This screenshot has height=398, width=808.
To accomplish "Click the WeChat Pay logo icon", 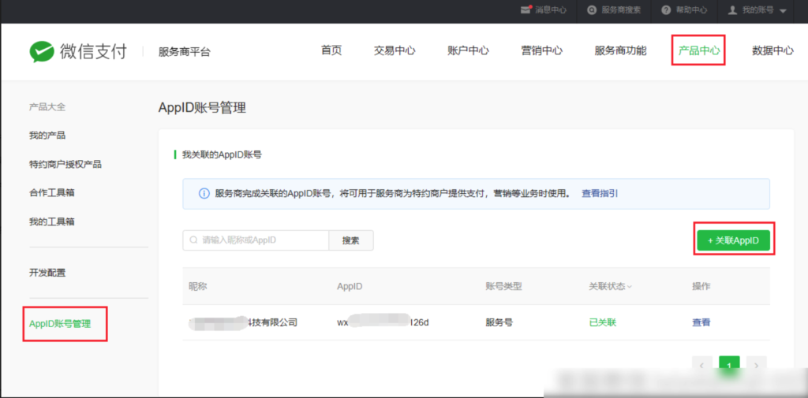I will (42, 51).
